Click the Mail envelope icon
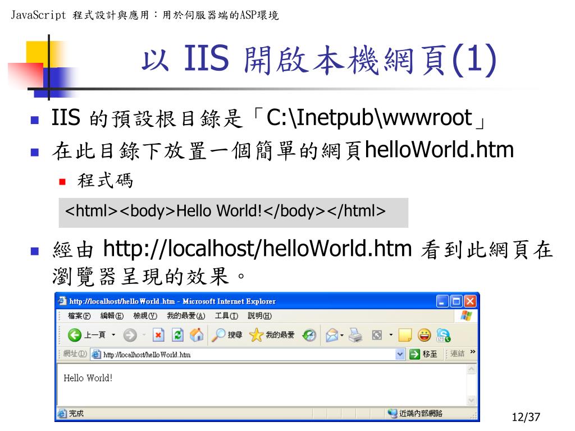This screenshot has height=431, width=575. [x=332, y=335]
